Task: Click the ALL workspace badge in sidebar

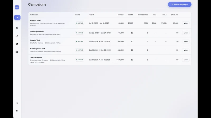Action: 17,7
